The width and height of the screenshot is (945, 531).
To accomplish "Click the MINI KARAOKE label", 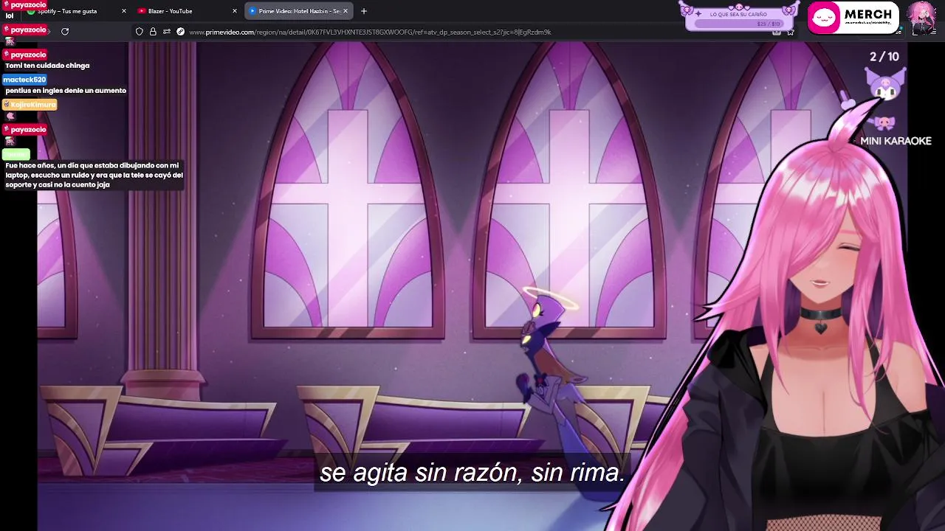I will click(896, 141).
